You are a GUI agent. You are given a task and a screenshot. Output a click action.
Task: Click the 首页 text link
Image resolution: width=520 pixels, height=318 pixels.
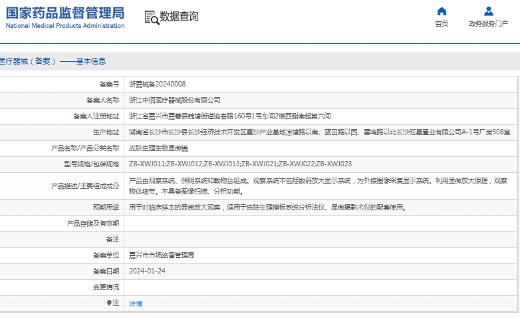coord(442,23)
